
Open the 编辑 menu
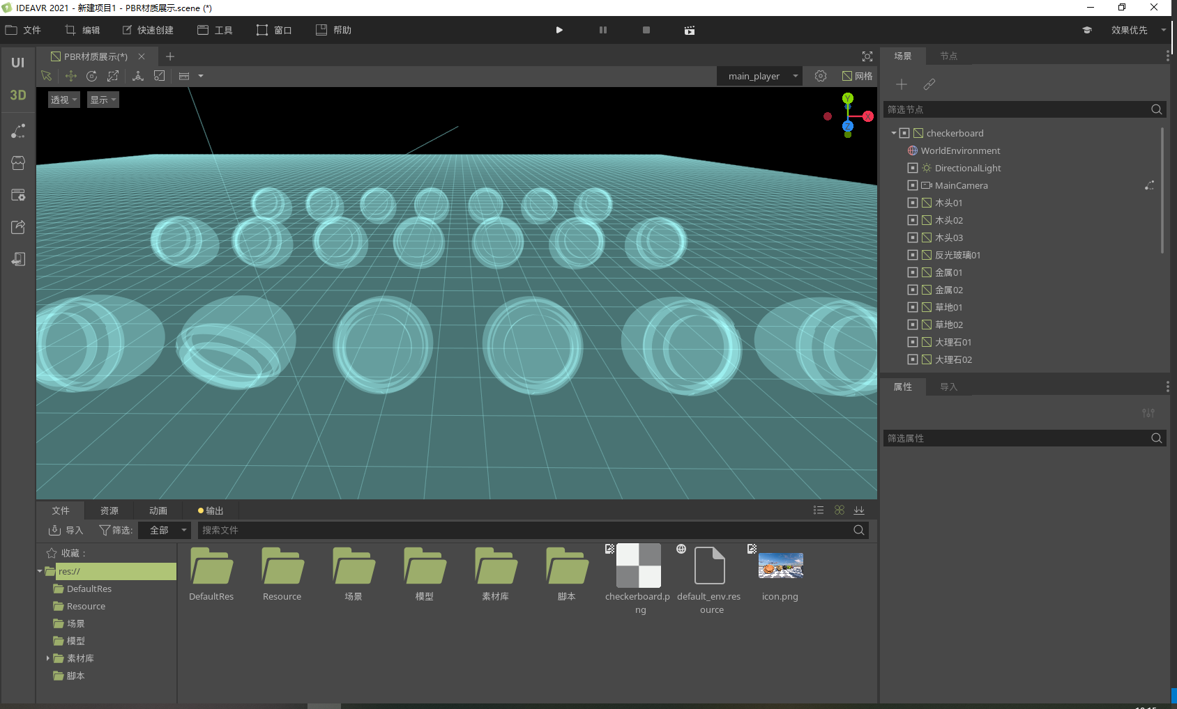pos(82,30)
